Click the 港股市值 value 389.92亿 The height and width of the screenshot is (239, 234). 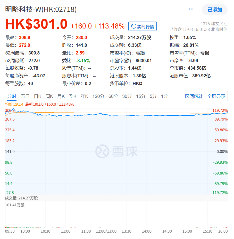(x=202, y=76)
